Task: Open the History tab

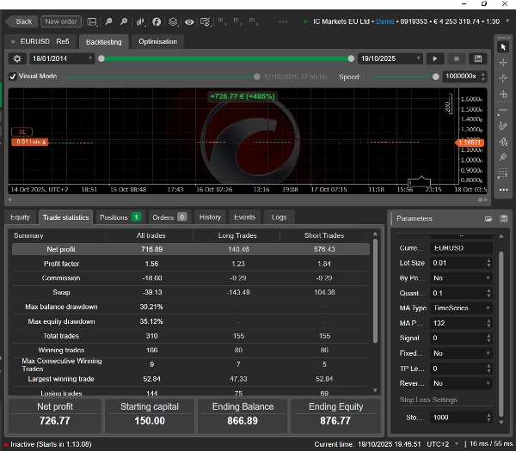Action: pos(210,217)
